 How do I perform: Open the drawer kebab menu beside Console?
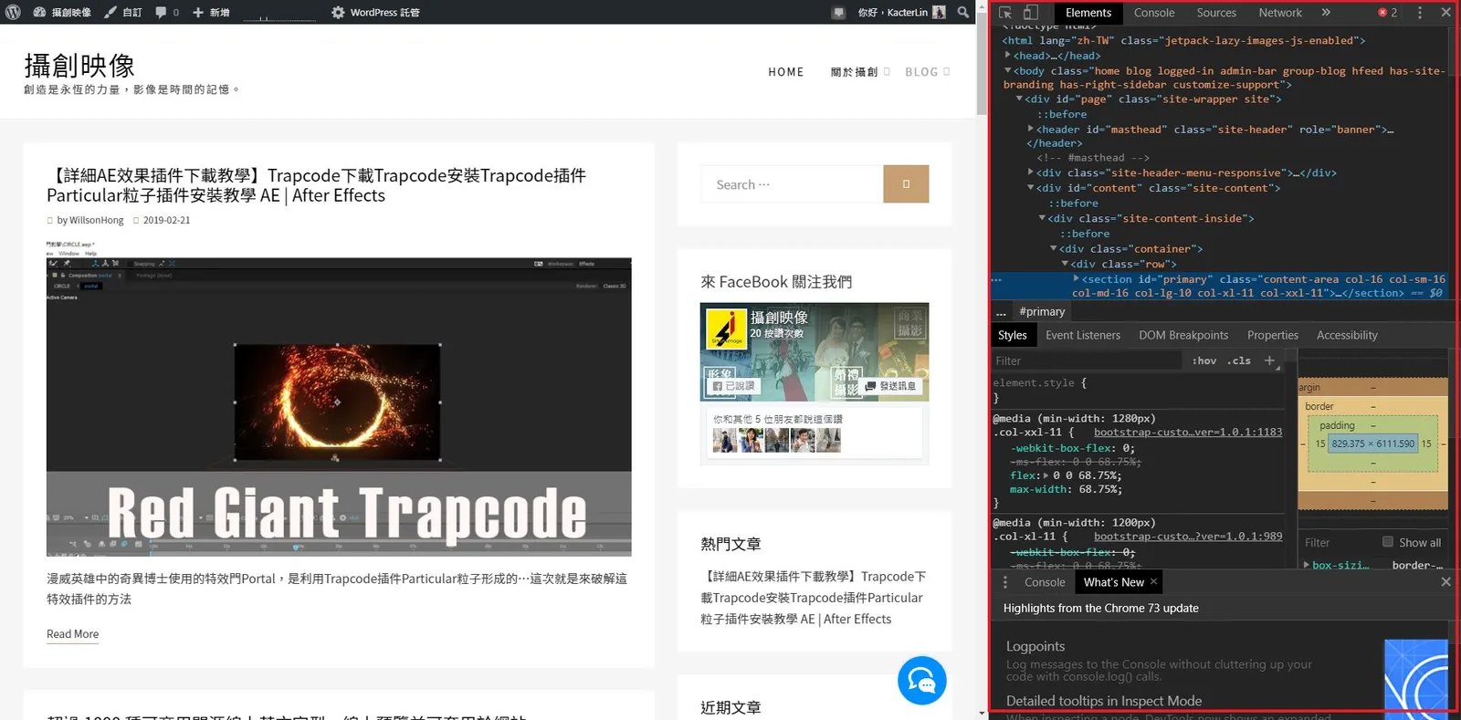tap(1005, 582)
